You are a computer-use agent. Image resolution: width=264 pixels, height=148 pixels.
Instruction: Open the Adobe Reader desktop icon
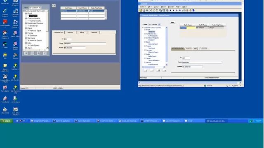[5, 23]
